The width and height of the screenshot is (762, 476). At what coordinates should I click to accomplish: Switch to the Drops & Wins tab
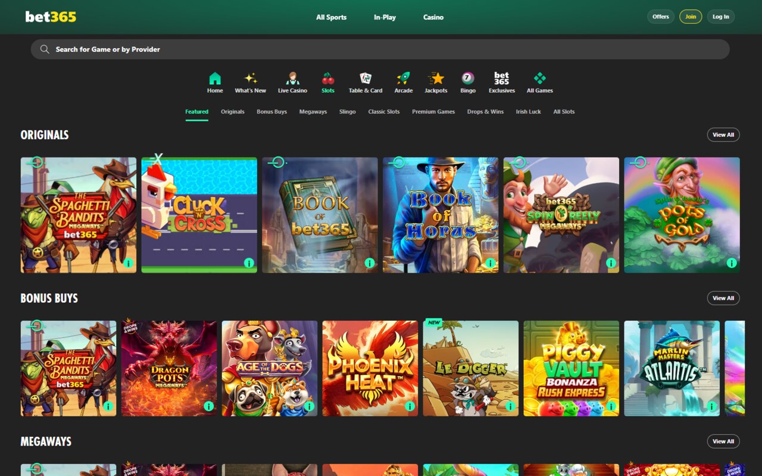point(485,112)
